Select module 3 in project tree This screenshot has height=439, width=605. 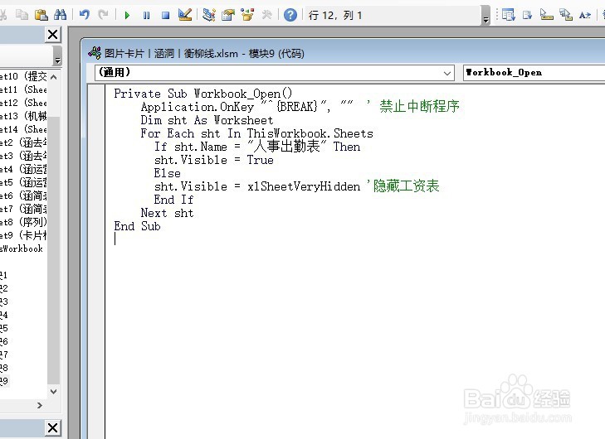click(4, 302)
